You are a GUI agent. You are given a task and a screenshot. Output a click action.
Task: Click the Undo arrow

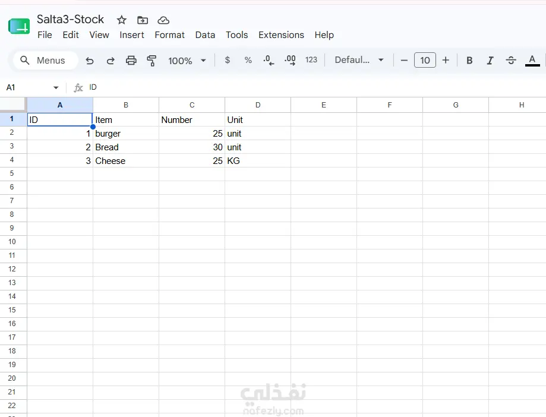(90, 61)
